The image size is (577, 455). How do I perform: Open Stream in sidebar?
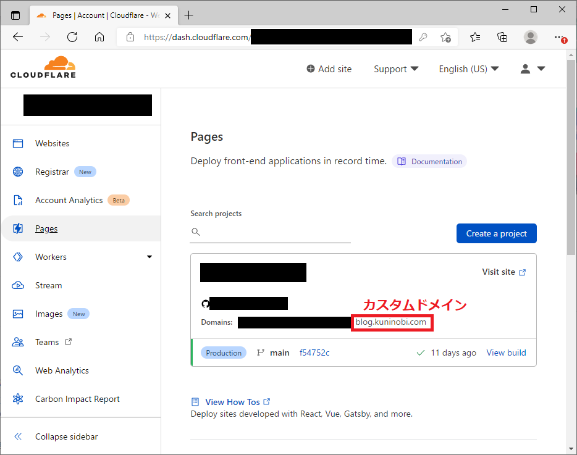tap(49, 285)
